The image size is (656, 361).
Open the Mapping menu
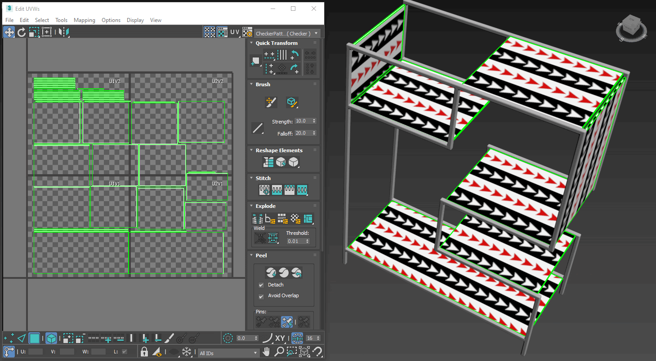(x=84, y=20)
